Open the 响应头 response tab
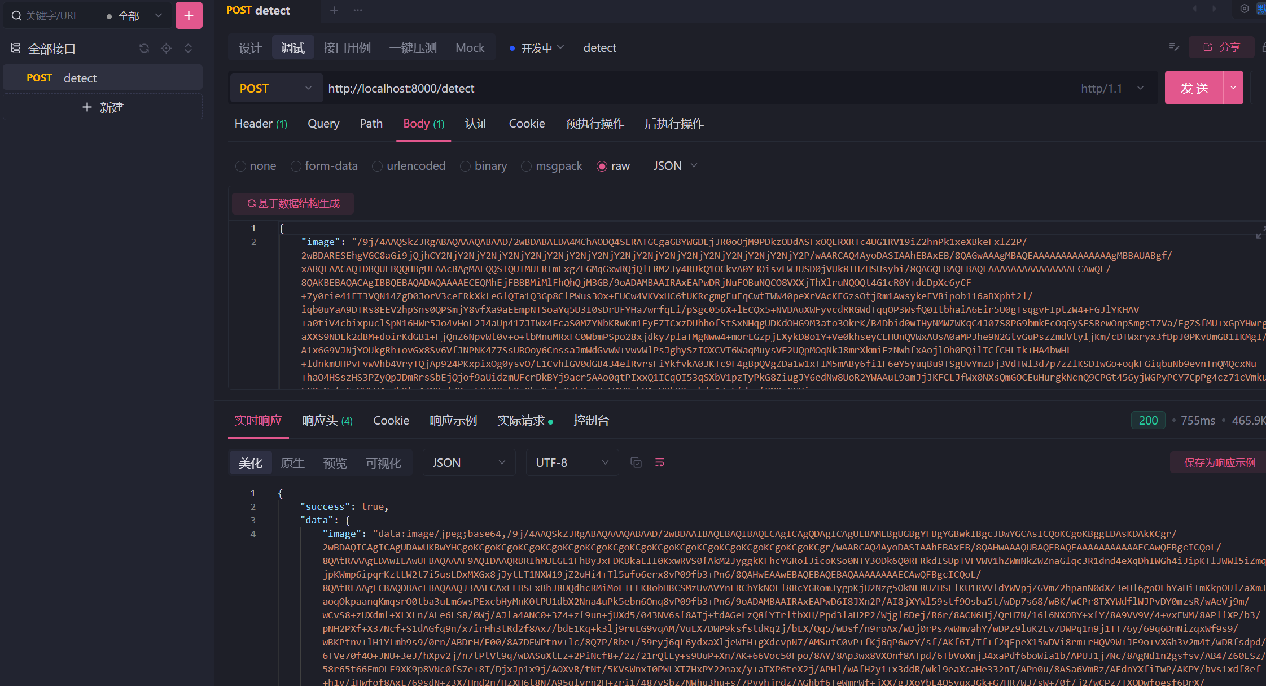This screenshot has height=686, width=1266. 327,421
